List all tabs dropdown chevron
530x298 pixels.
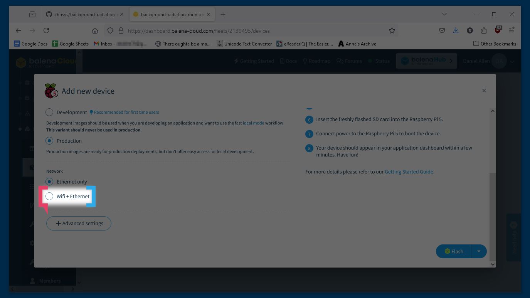pos(444,14)
